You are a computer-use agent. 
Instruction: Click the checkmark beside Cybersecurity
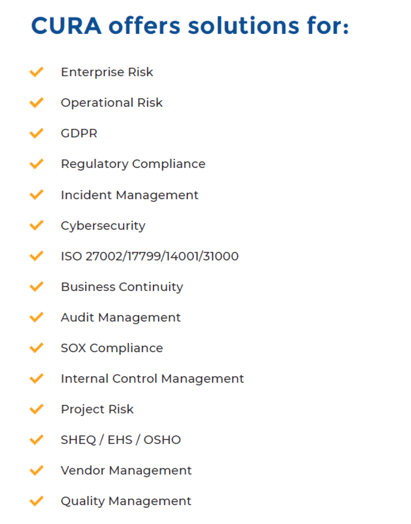coord(37,225)
